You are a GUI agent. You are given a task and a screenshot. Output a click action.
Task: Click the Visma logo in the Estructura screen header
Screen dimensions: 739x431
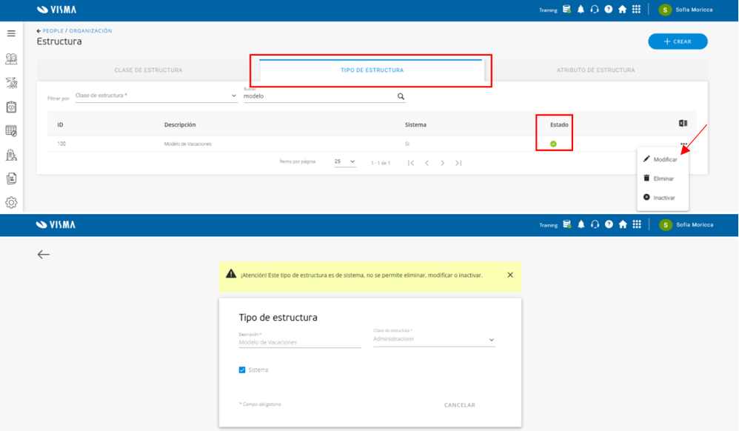point(56,10)
